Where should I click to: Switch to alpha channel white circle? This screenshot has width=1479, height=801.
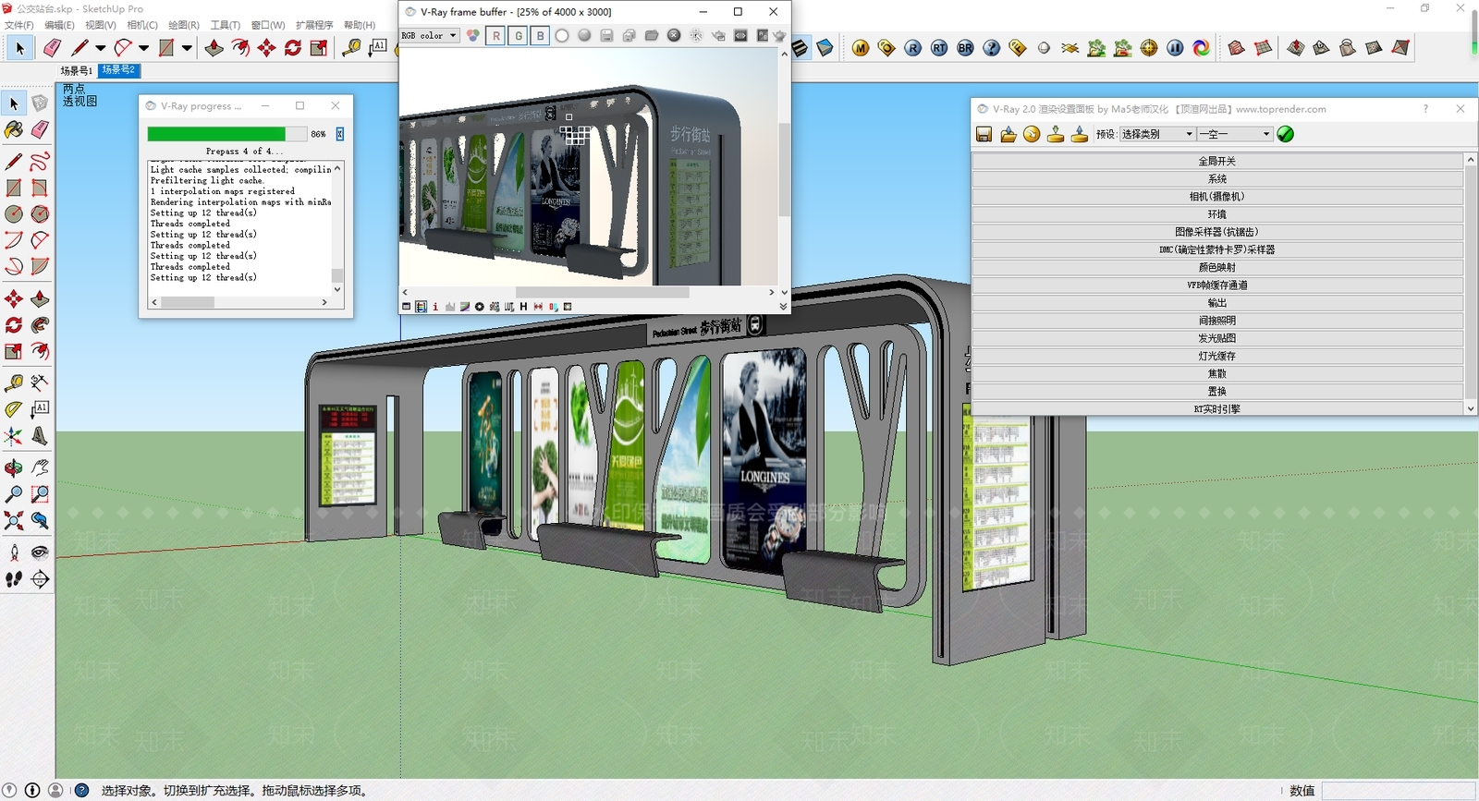[x=562, y=35]
